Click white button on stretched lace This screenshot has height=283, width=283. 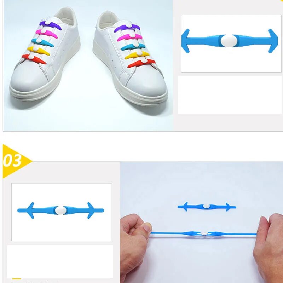tap(204, 233)
